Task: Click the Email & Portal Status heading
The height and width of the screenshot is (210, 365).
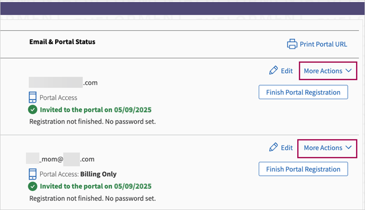Action: 62,41
